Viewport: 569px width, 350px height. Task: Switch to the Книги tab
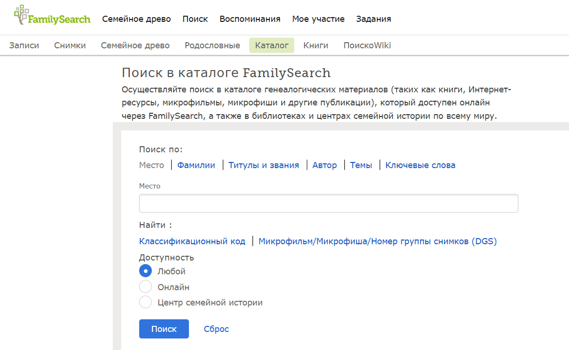pyautogui.click(x=316, y=45)
